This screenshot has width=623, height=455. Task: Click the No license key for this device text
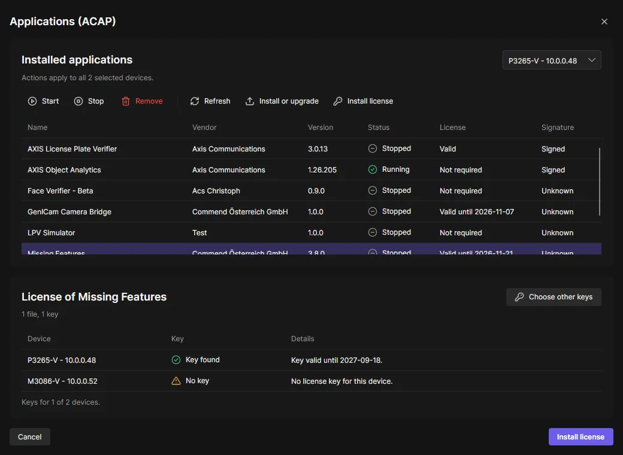(x=341, y=381)
